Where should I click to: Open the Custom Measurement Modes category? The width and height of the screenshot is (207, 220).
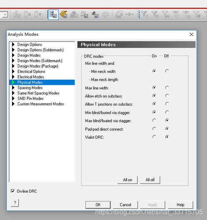click(x=41, y=104)
